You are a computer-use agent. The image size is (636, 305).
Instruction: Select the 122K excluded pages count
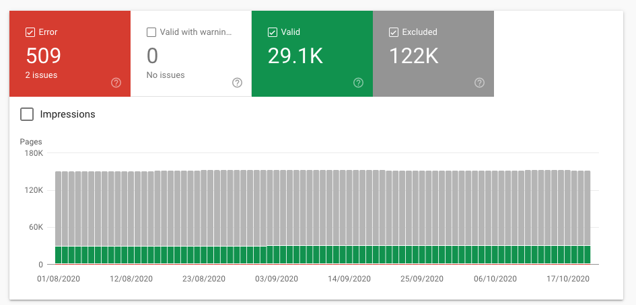coord(414,56)
